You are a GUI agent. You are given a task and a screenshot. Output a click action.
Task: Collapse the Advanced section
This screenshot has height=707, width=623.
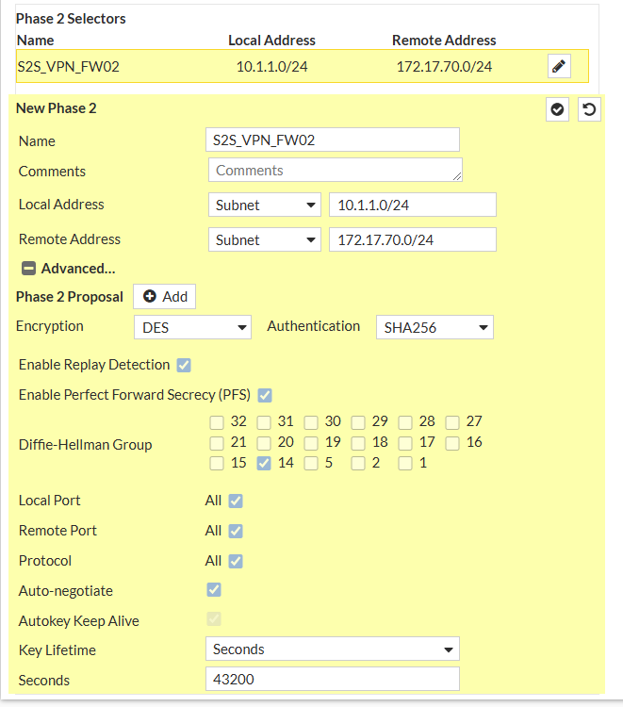pos(29,269)
